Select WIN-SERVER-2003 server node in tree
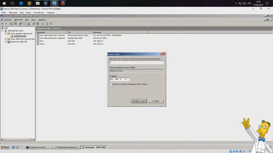 point(15,31)
